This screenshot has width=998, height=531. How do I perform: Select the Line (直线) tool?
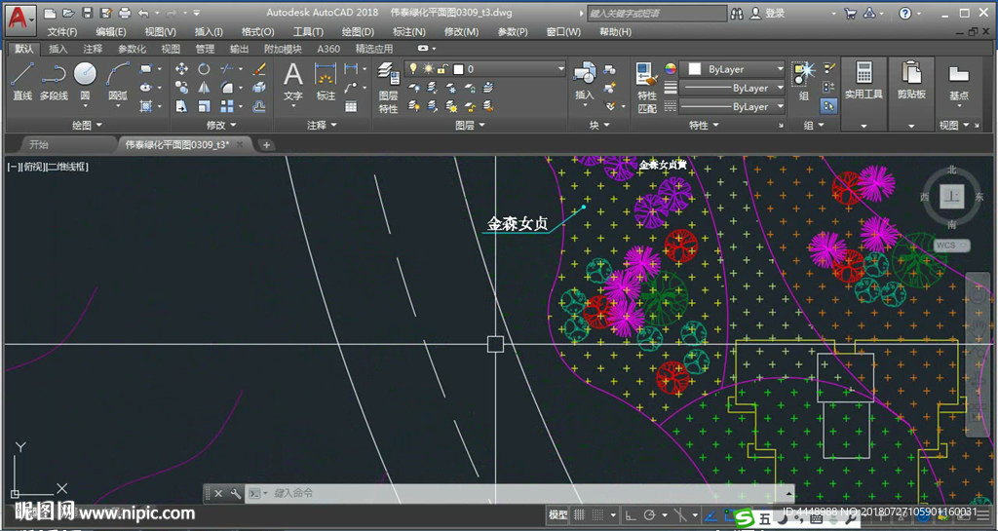click(22, 80)
